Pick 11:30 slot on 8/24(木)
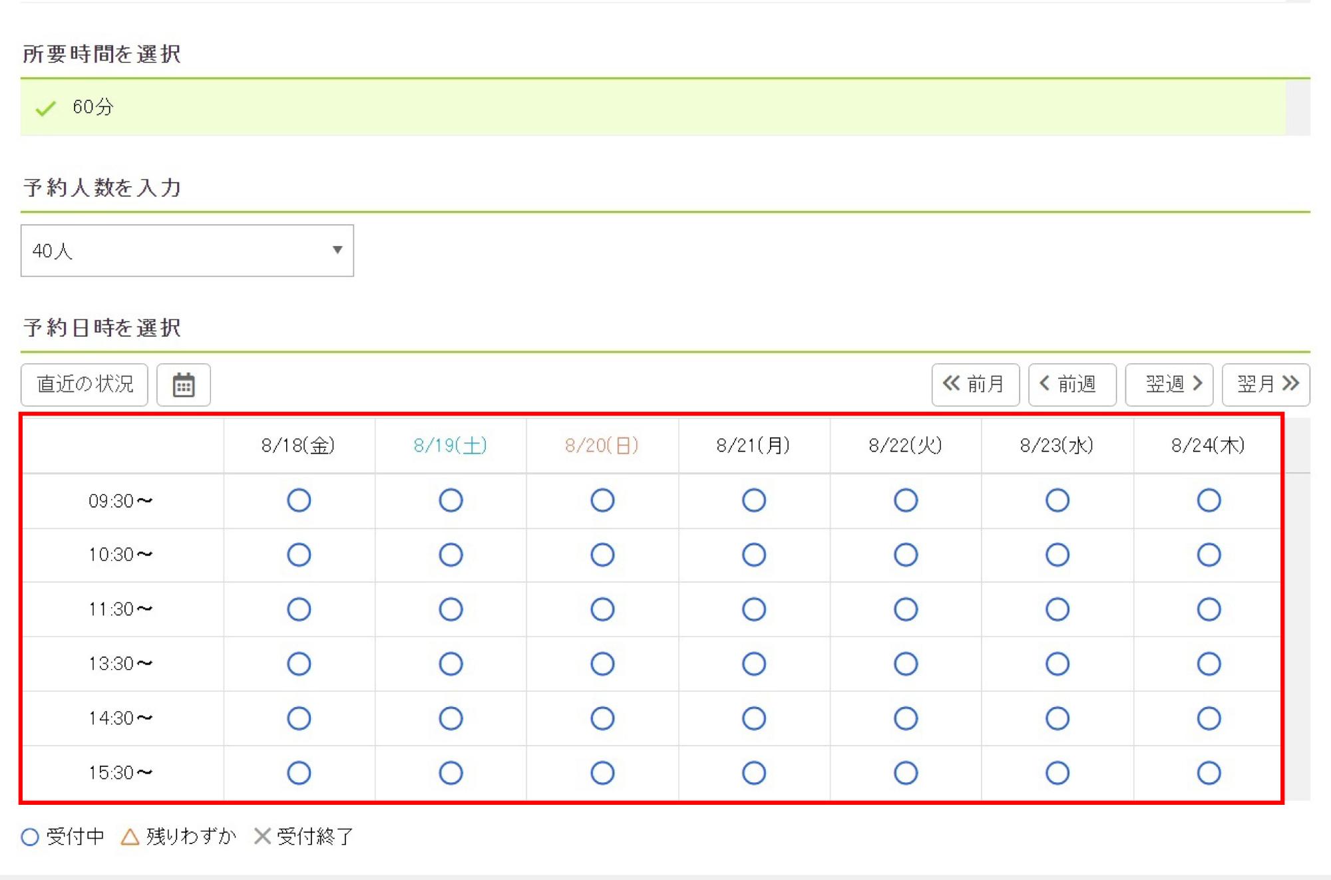 (x=1209, y=609)
